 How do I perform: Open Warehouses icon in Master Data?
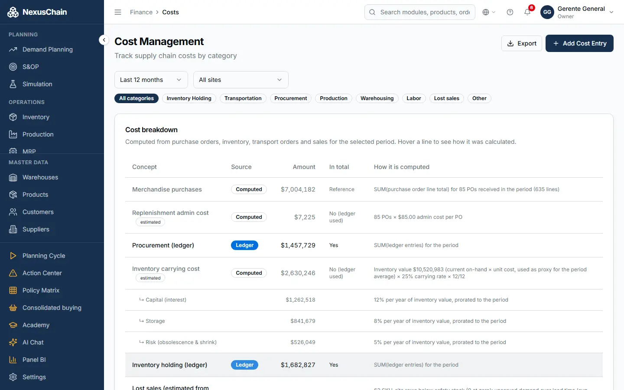tap(13, 177)
